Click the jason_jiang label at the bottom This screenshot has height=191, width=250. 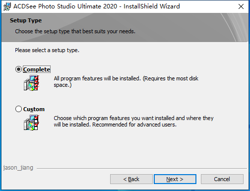coord(18,168)
